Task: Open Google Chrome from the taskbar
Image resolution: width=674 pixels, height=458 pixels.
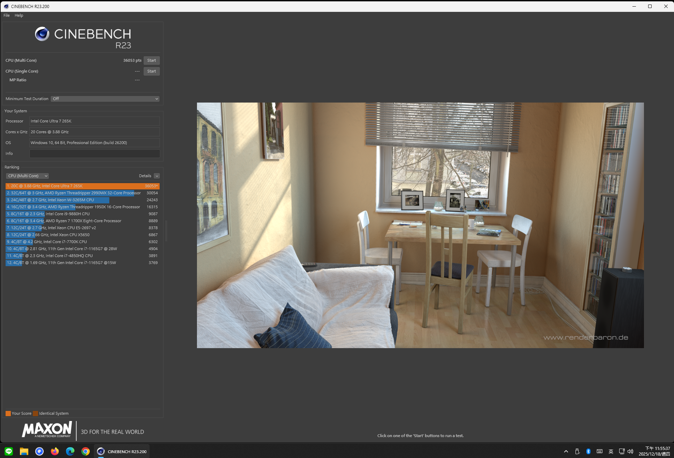Action: [86, 451]
